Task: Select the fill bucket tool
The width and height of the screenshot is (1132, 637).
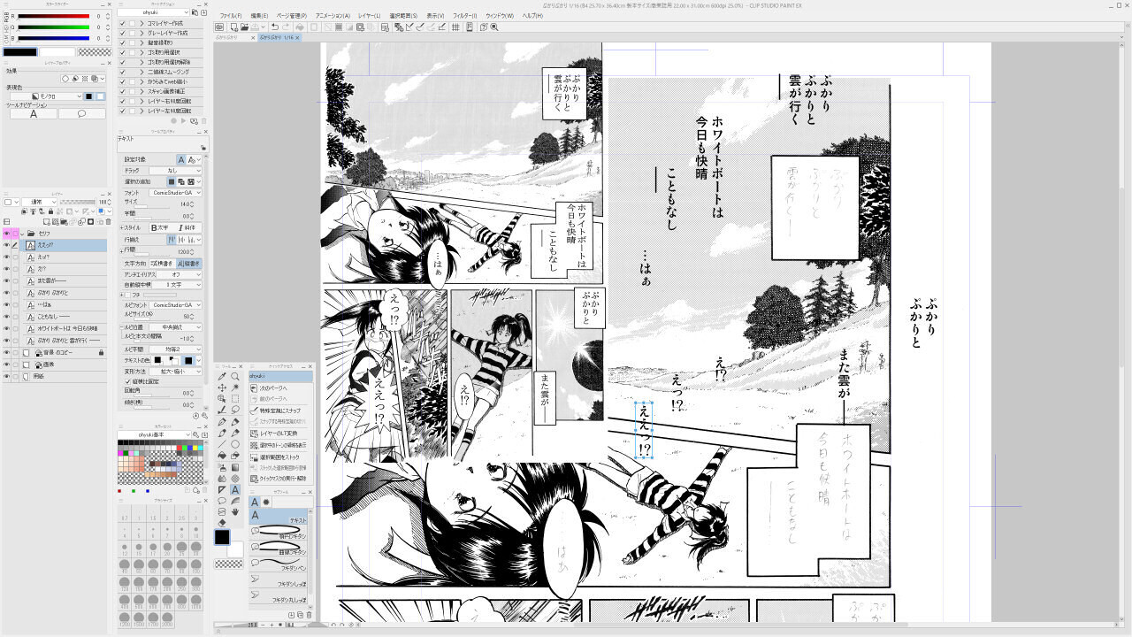Action: tap(222, 455)
